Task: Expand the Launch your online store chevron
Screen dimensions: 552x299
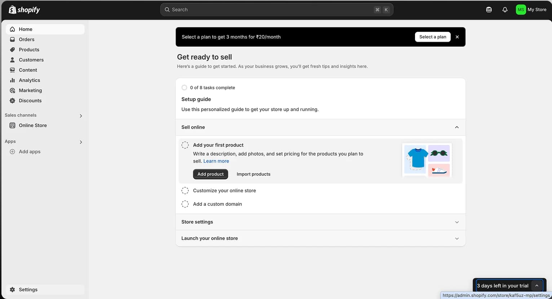Action: click(x=457, y=238)
